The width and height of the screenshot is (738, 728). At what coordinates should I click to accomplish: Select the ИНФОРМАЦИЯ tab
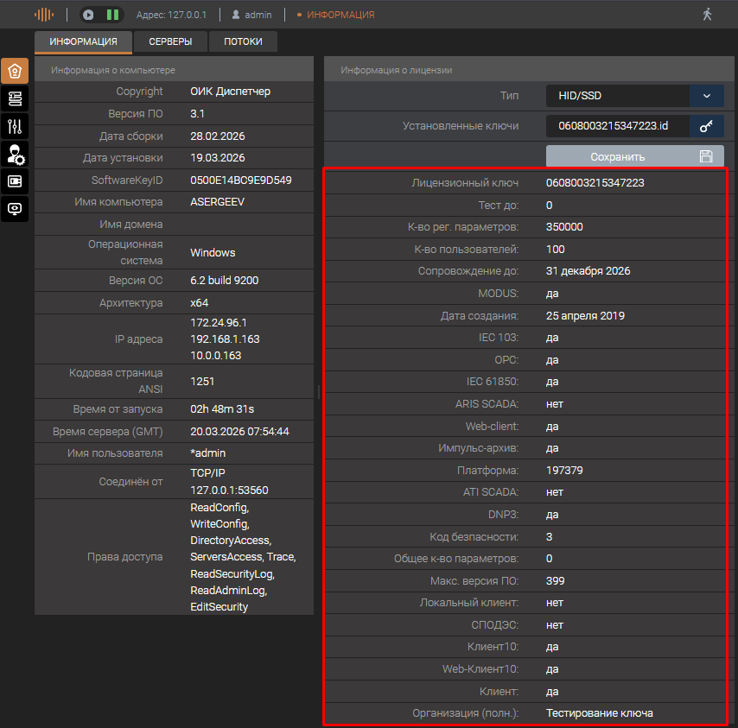point(83,42)
